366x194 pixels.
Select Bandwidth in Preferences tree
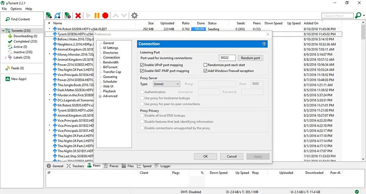click(x=111, y=62)
